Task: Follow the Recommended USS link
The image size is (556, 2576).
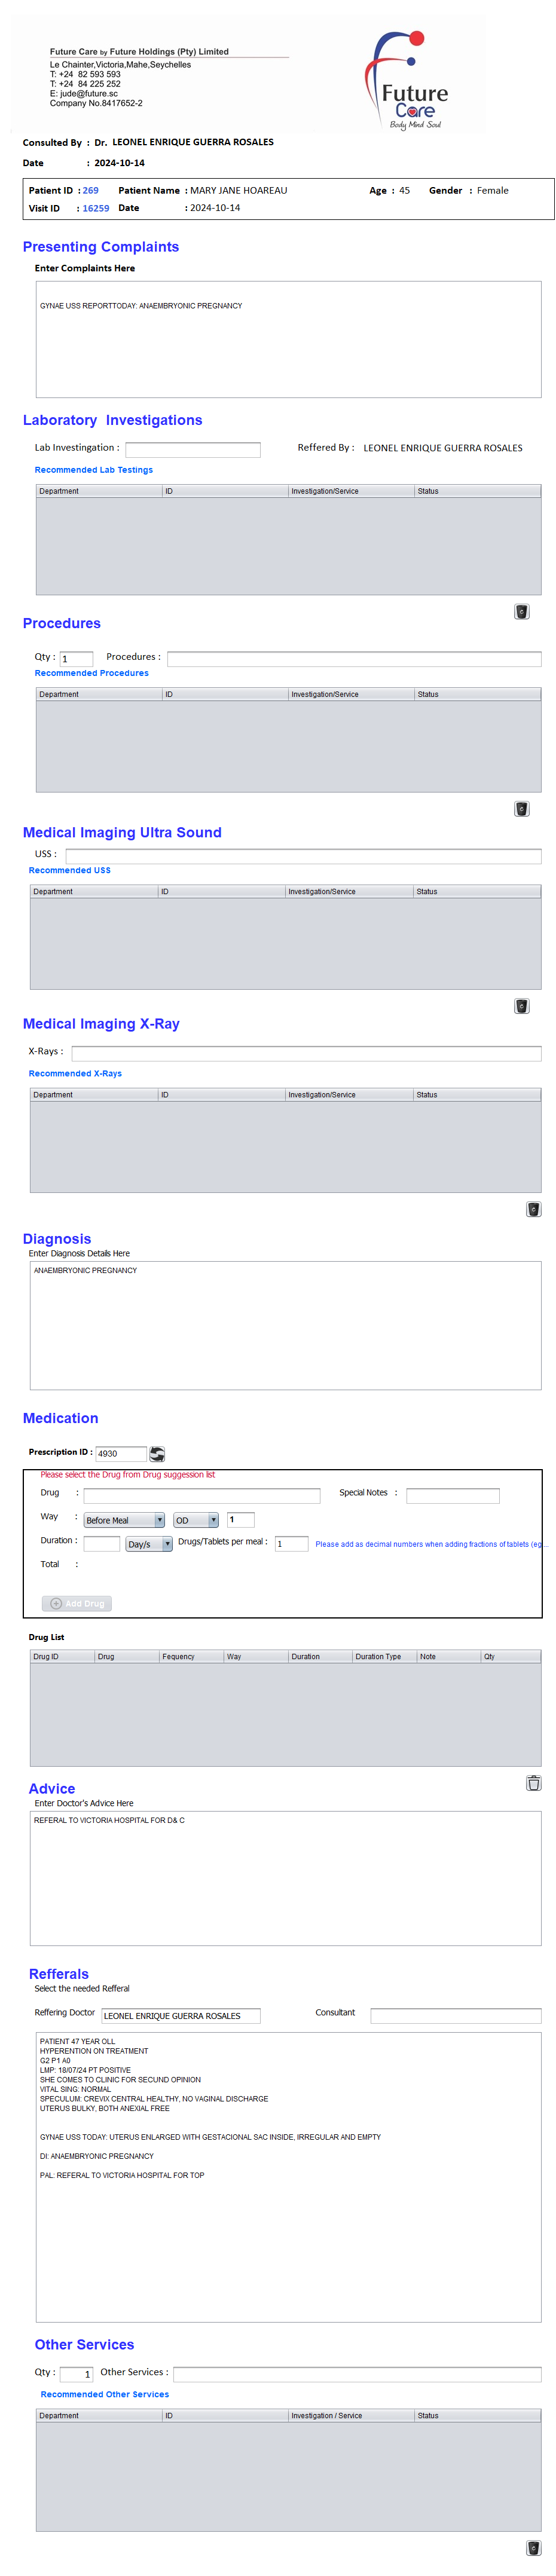Action: [70, 870]
